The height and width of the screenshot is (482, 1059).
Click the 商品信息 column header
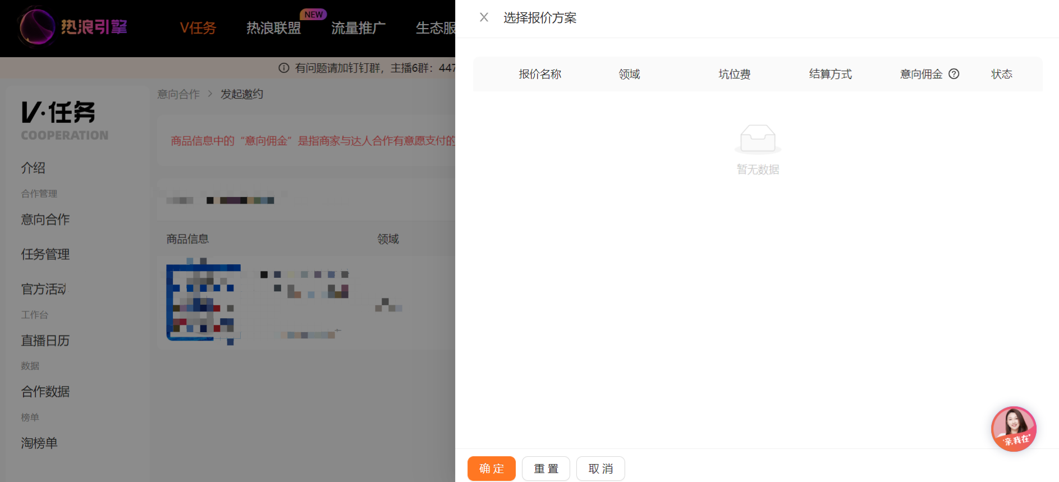[x=187, y=239]
